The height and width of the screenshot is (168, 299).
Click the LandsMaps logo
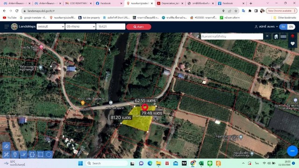pyautogui.click(x=14, y=27)
